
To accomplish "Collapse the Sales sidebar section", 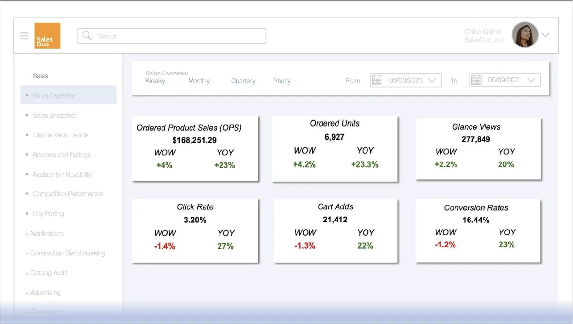I will tap(37, 76).
